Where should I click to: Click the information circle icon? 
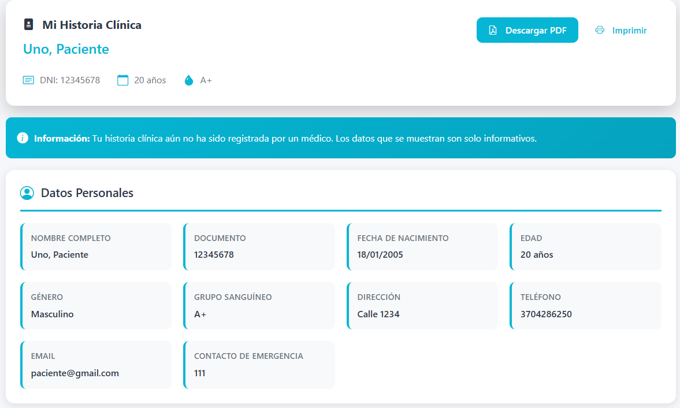click(23, 138)
